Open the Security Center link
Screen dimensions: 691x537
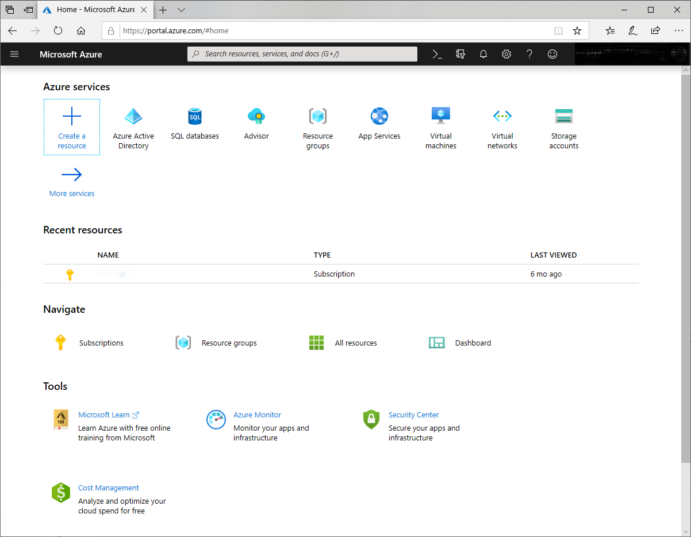point(413,415)
